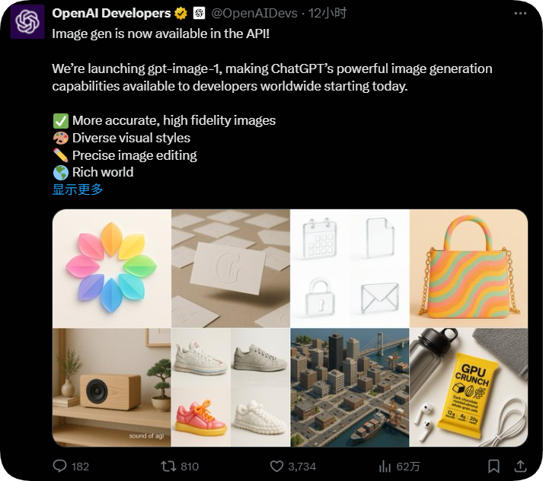Open the three-dot more options menu
The image size is (543, 481).
520,13
